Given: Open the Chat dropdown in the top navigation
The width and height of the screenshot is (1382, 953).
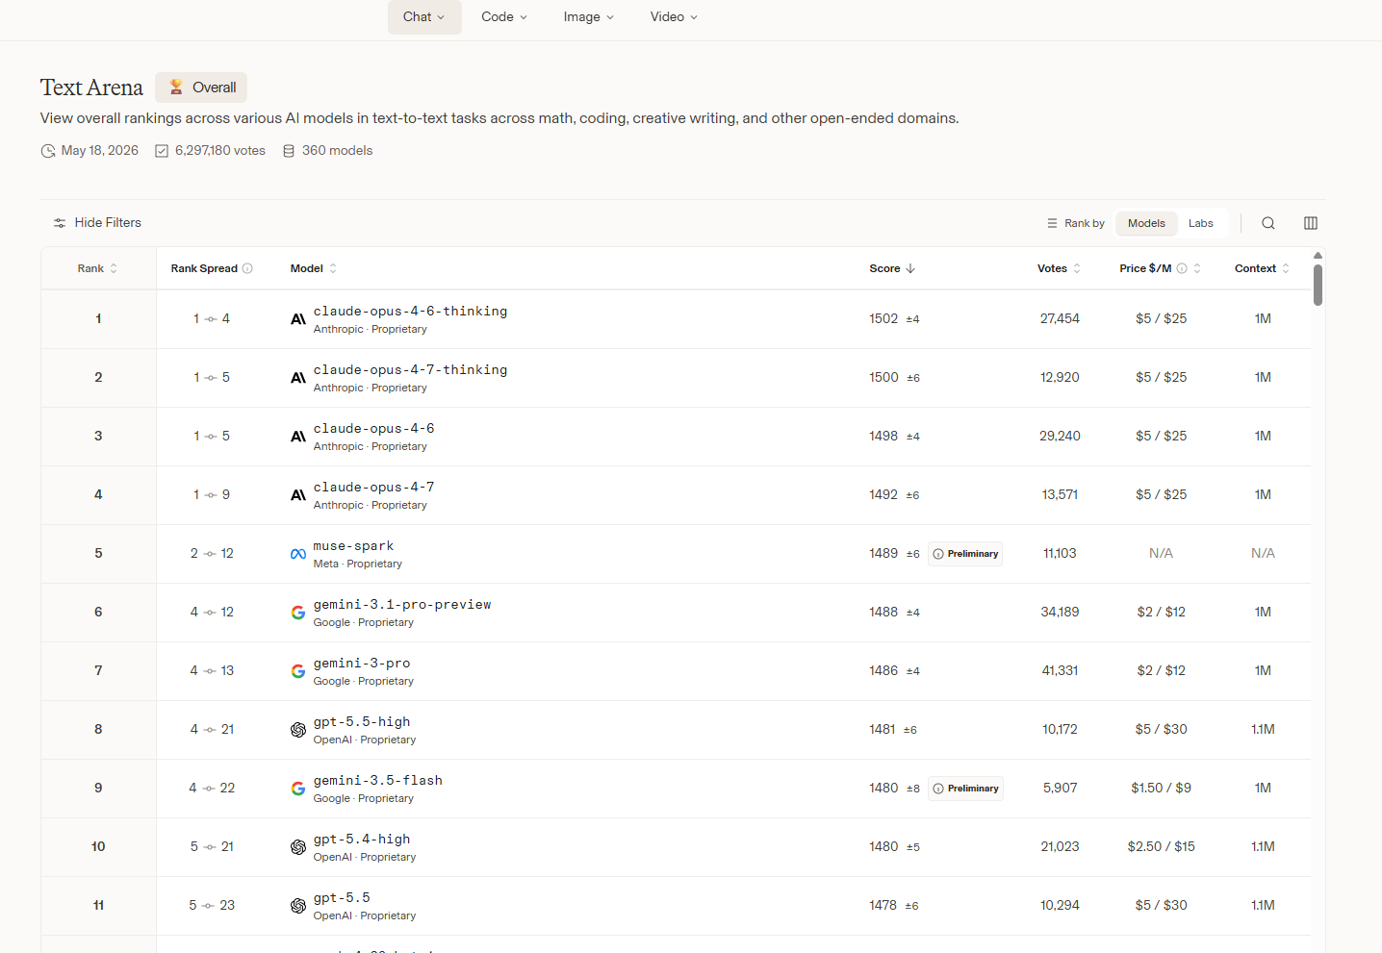Looking at the screenshot, I should [424, 17].
